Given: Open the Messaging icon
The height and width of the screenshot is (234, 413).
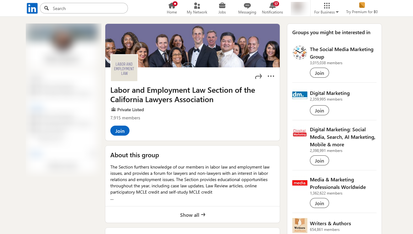Looking at the screenshot, I should 247,6.
